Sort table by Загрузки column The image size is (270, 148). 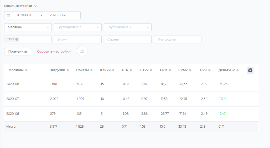click(x=68, y=70)
